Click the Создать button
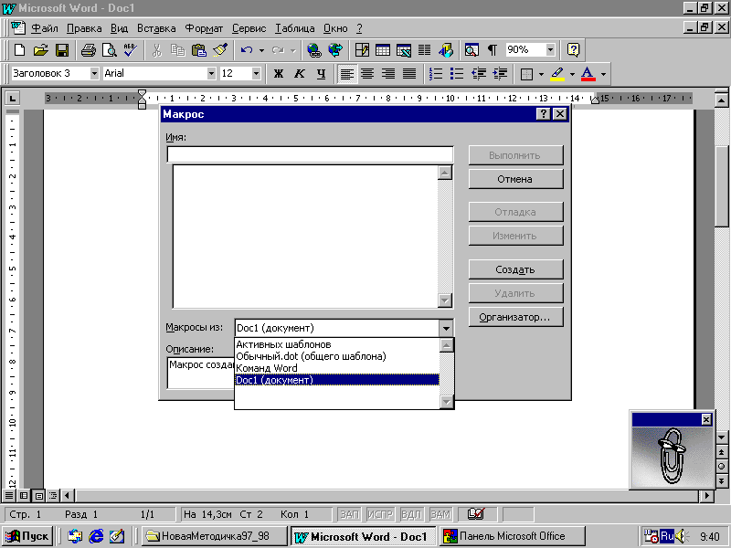 tap(515, 269)
